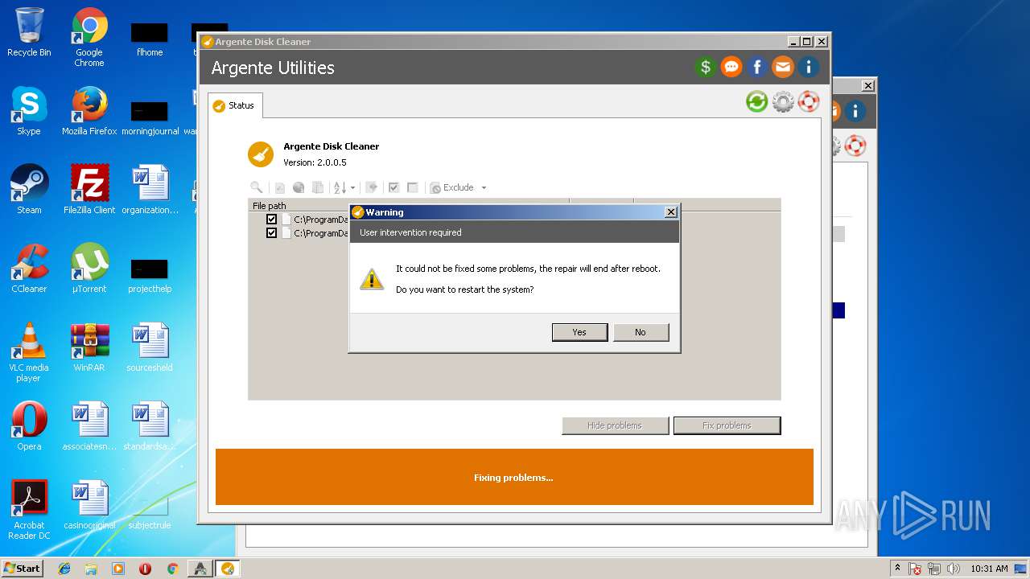Open the orange chat support icon
The height and width of the screenshot is (579, 1030).
[731, 67]
